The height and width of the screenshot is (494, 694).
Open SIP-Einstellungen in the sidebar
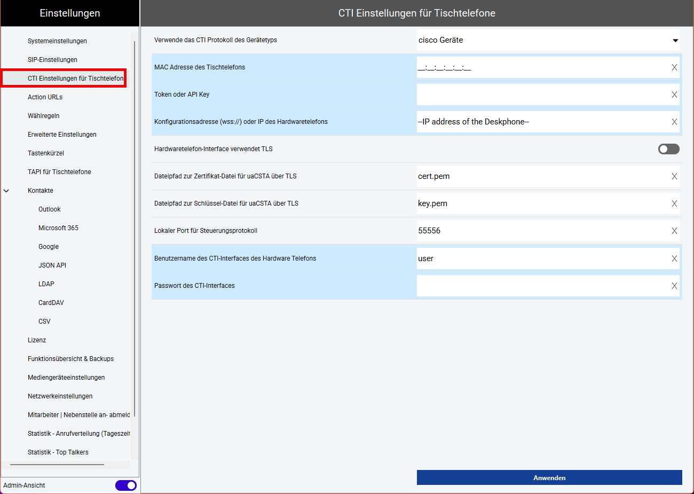point(52,60)
